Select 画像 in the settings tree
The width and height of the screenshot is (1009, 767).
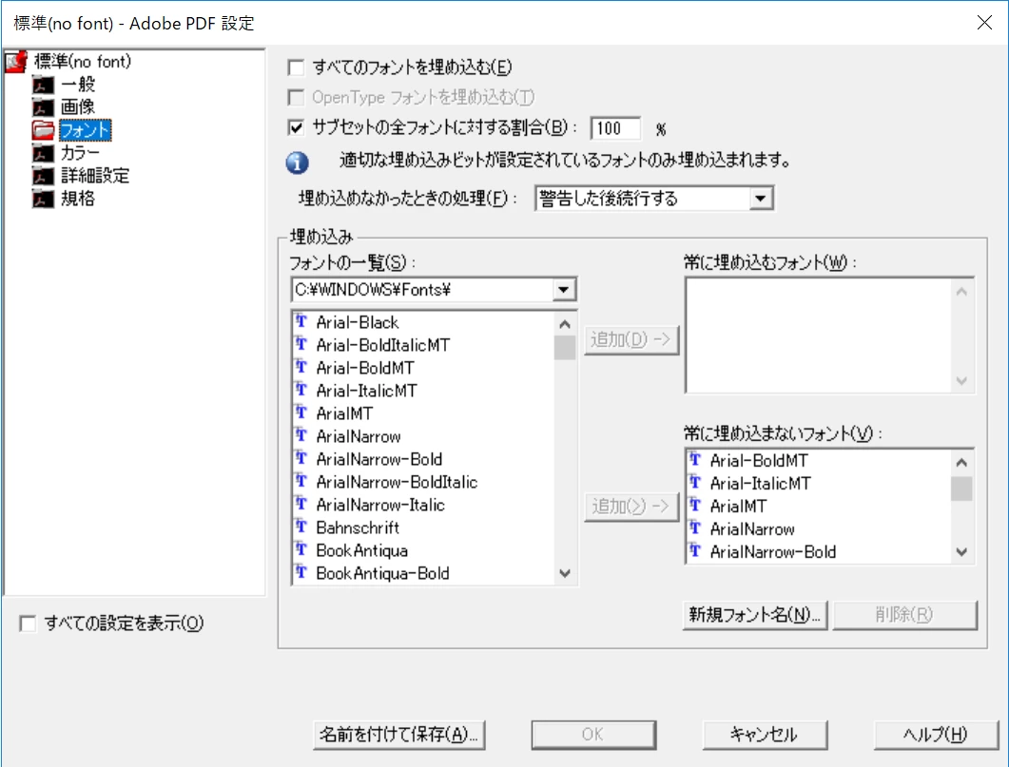[x=78, y=107]
